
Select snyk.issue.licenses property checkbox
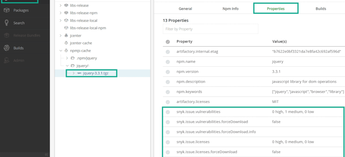[168, 142]
